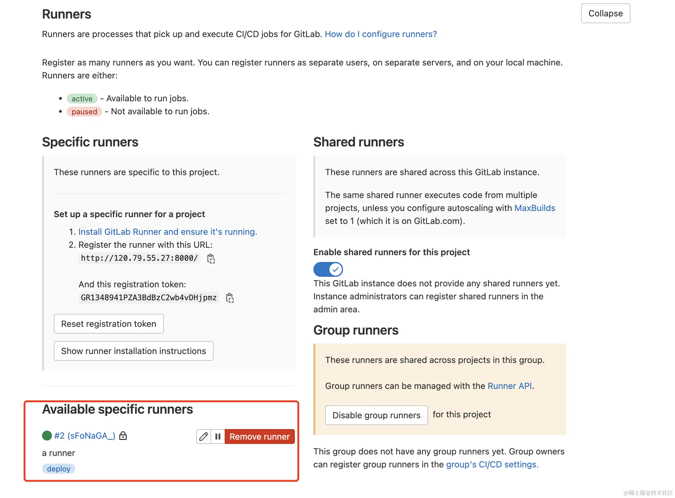Follow the MaxBuilds link
675x498 pixels.
534,208
